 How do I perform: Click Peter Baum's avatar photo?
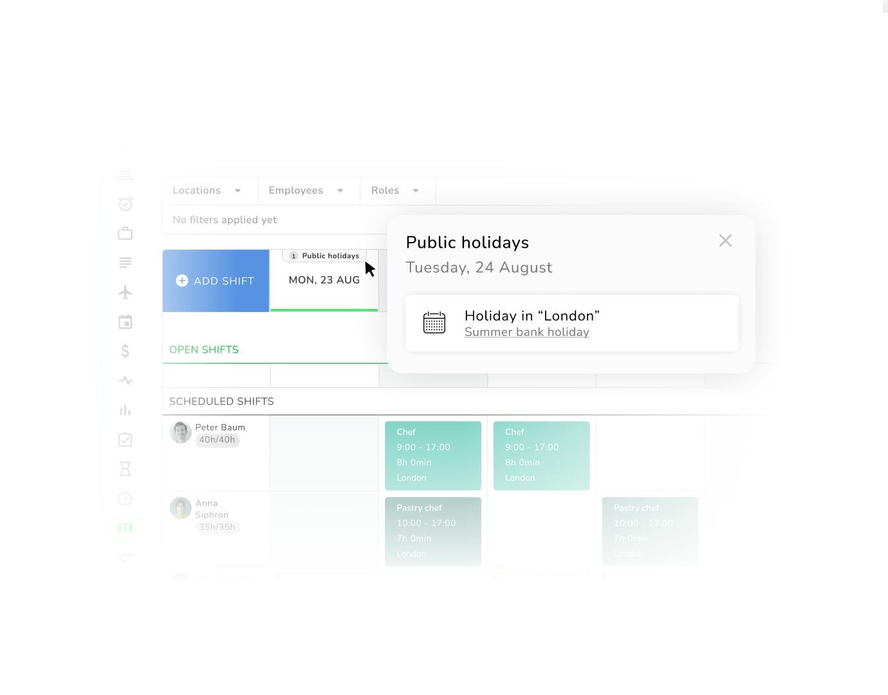click(x=181, y=432)
